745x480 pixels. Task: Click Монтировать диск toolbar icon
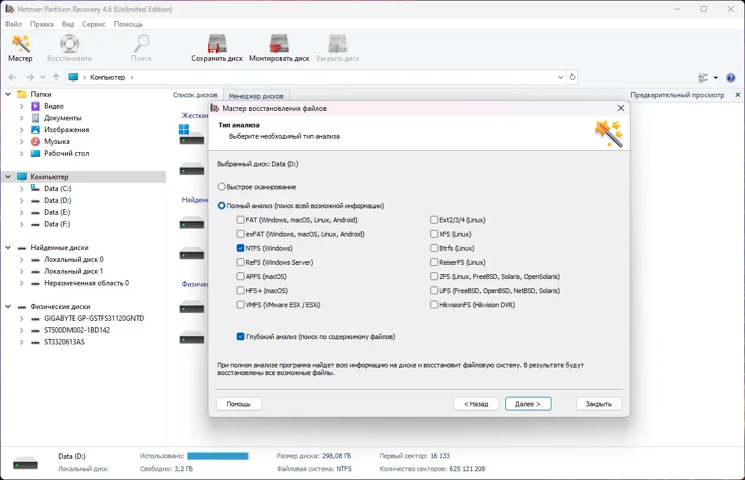tap(279, 44)
